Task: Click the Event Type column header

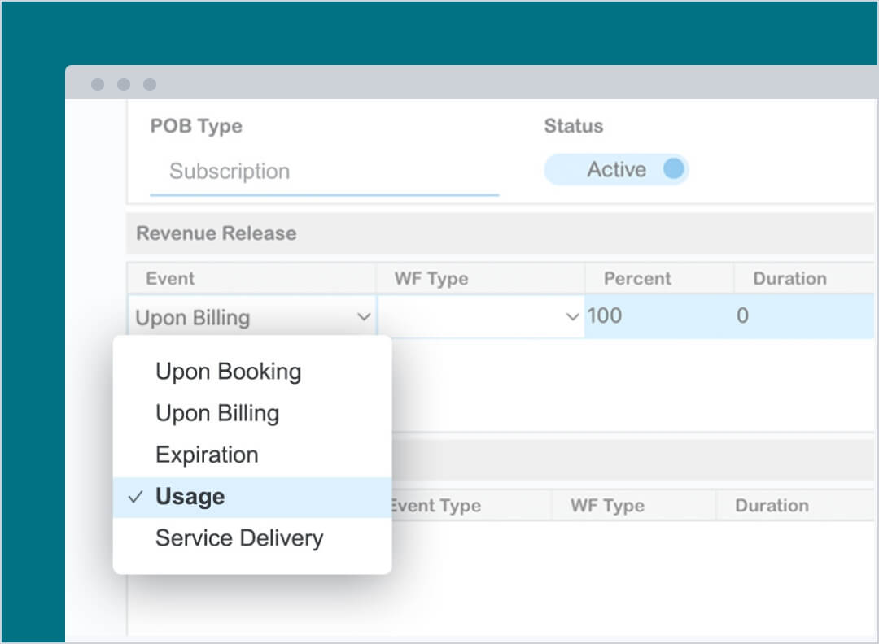Action: 436,506
